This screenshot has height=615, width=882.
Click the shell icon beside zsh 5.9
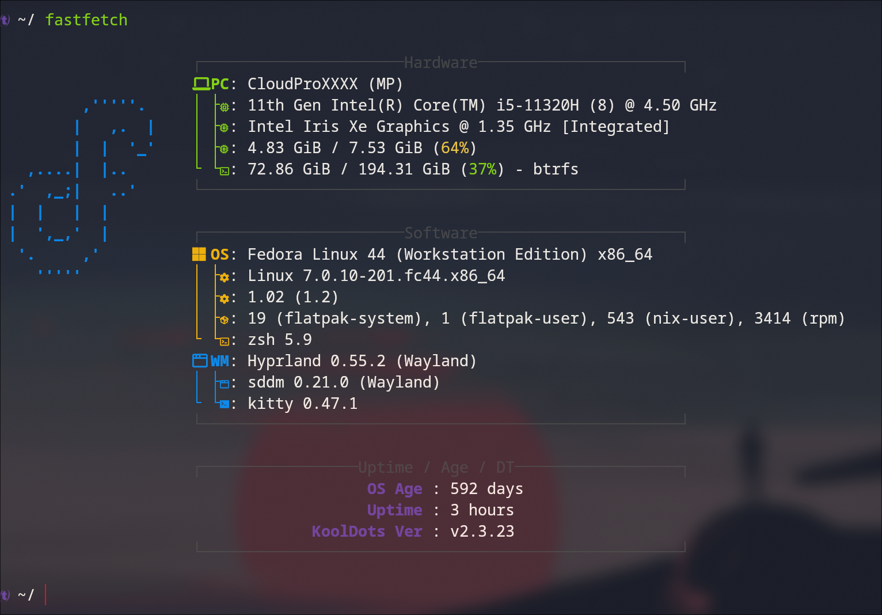click(x=225, y=341)
